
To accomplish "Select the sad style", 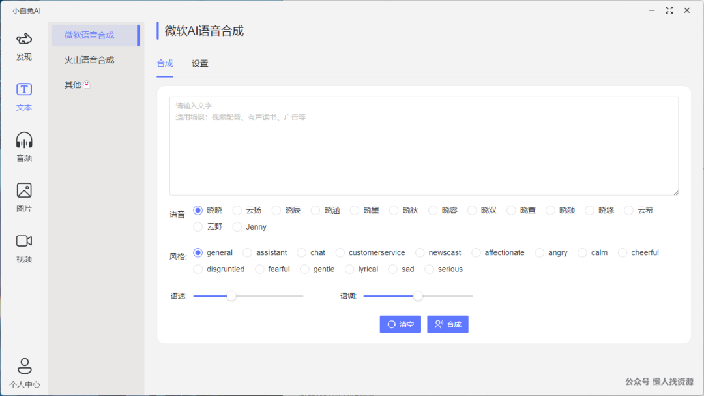I will [393, 269].
